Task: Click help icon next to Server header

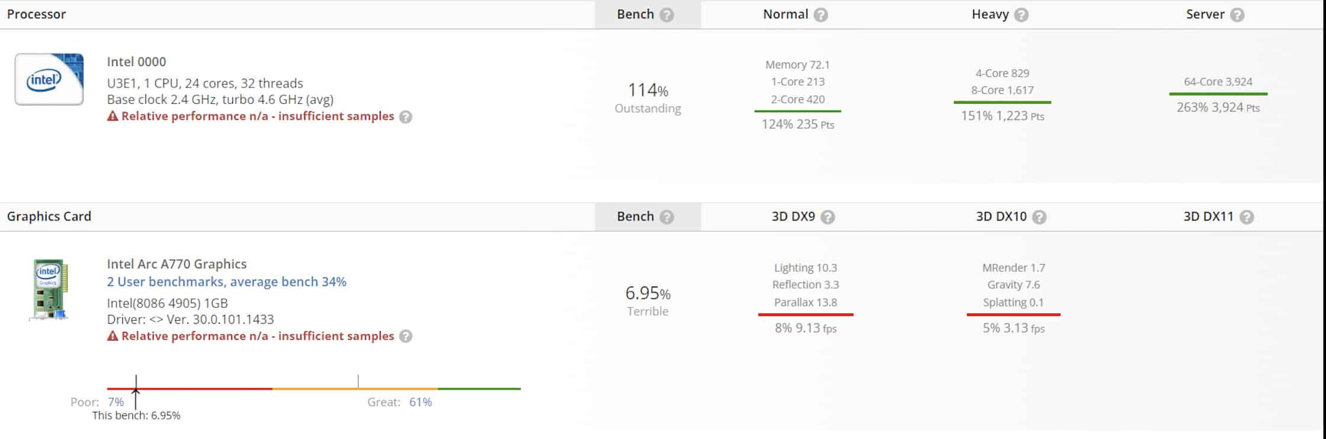Action: point(1237,15)
